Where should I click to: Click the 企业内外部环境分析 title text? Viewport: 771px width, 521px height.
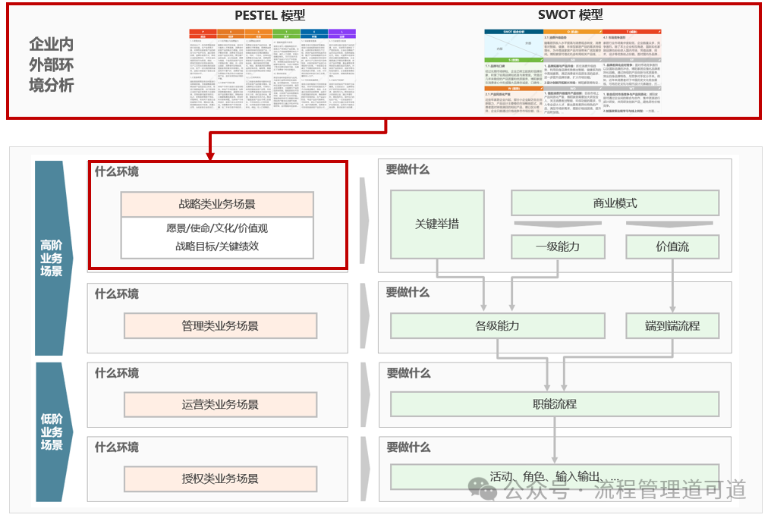(x=52, y=64)
